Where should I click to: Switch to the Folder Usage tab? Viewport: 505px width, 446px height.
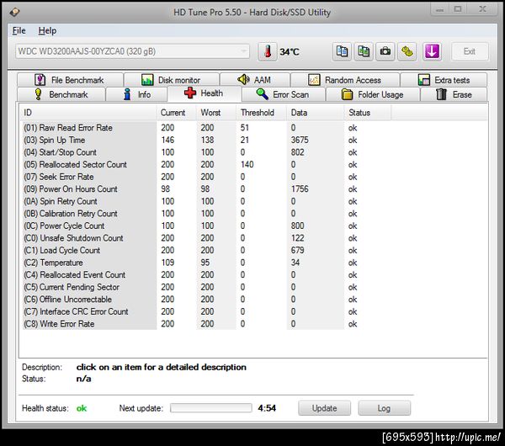[373, 94]
